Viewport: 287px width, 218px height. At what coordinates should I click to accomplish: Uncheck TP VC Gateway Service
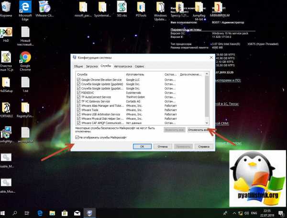(x=79, y=101)
